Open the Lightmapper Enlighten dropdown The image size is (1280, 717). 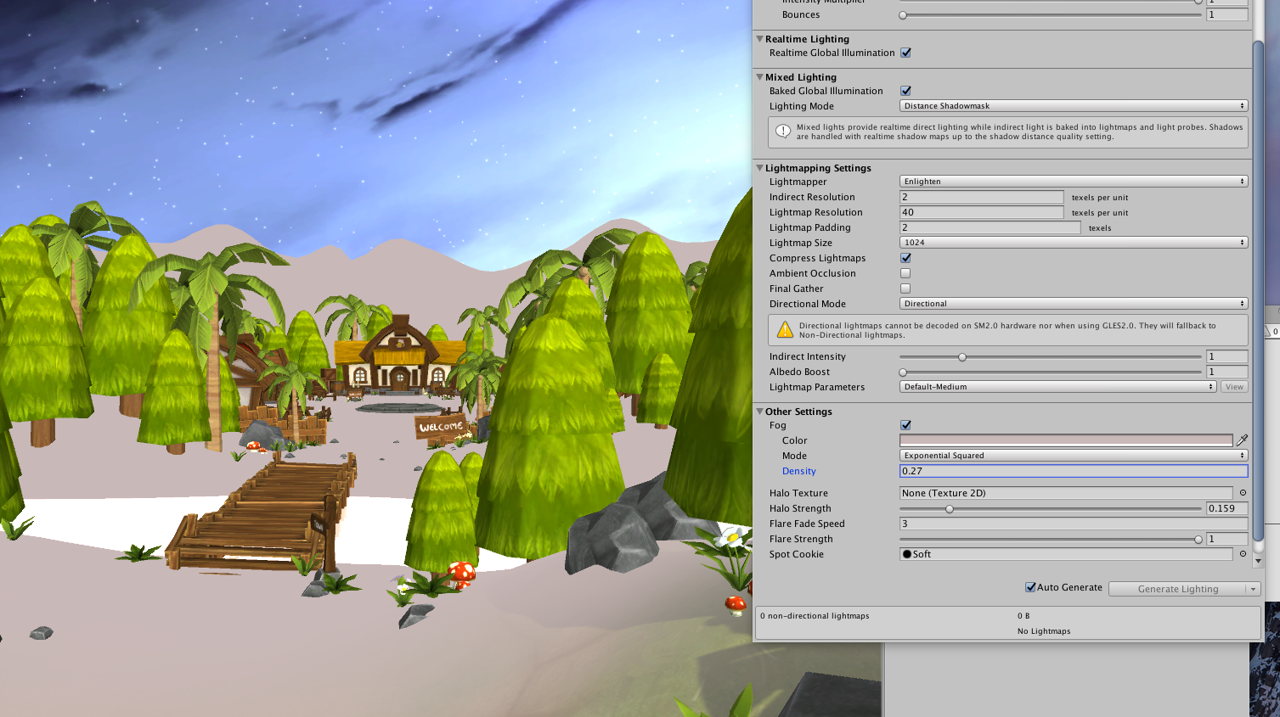[x=1074, y=182]
